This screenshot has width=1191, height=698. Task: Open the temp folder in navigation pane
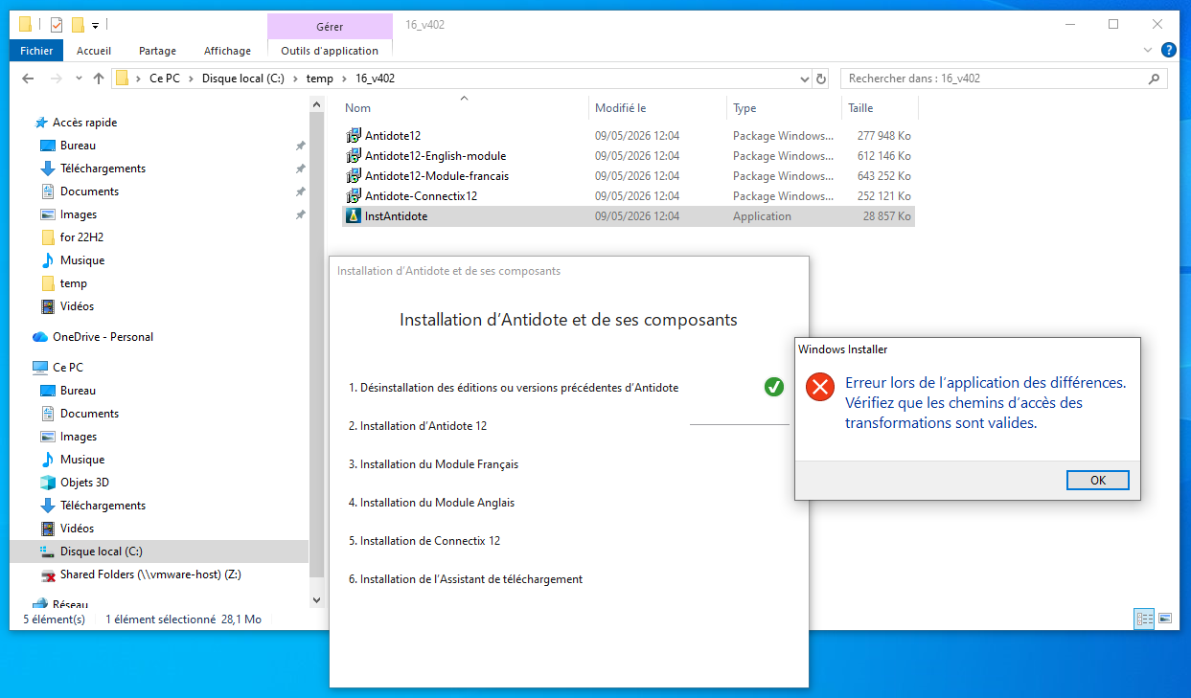[x=73, y=283]
